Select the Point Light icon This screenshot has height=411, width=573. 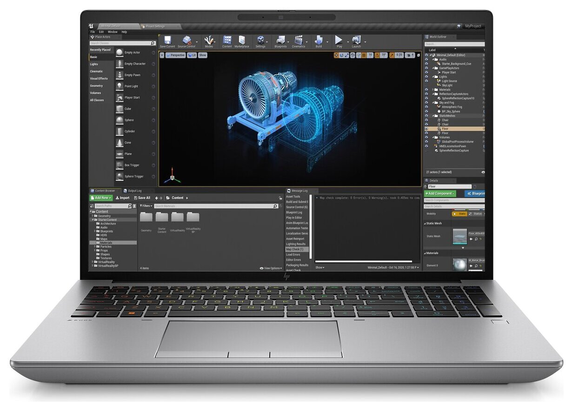(120, 86)
